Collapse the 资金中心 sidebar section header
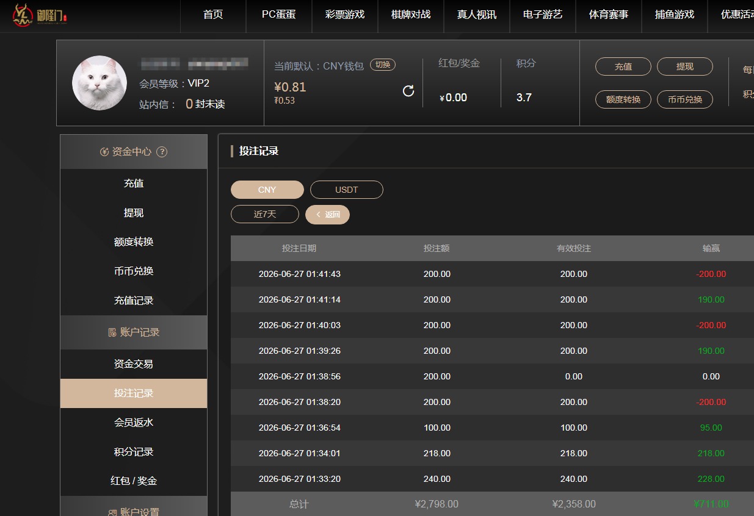The image size is (754, 516). (x=134, y=152)
